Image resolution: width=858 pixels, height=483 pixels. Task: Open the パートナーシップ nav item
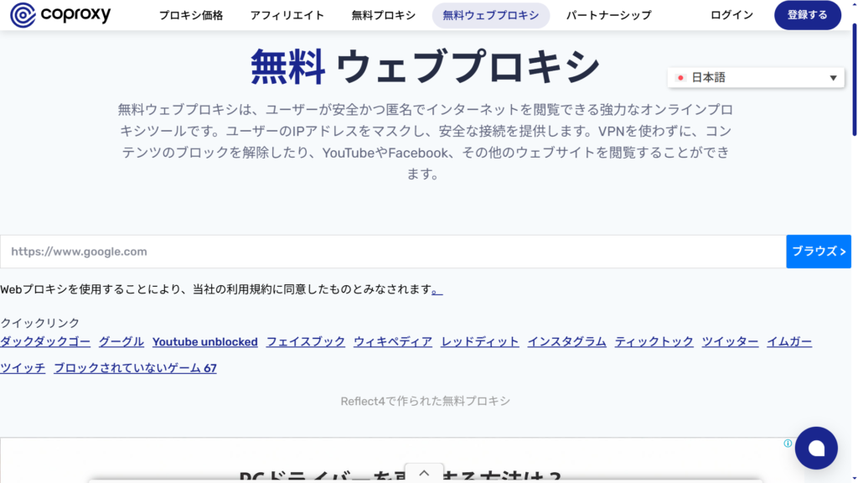(x=608, y=15)
